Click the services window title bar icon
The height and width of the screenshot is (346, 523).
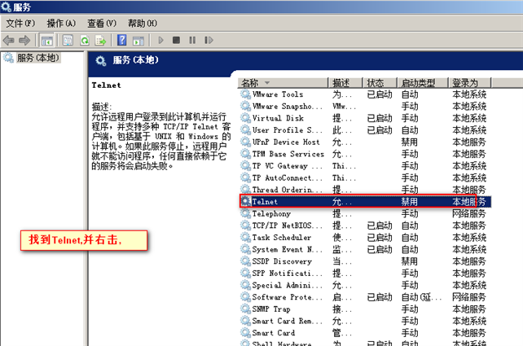[x=7, y=7]
